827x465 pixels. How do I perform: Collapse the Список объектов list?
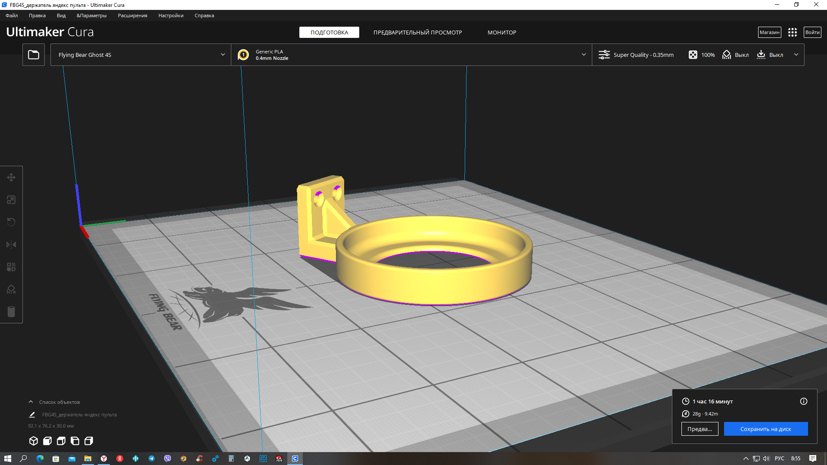tap(31, 402)
